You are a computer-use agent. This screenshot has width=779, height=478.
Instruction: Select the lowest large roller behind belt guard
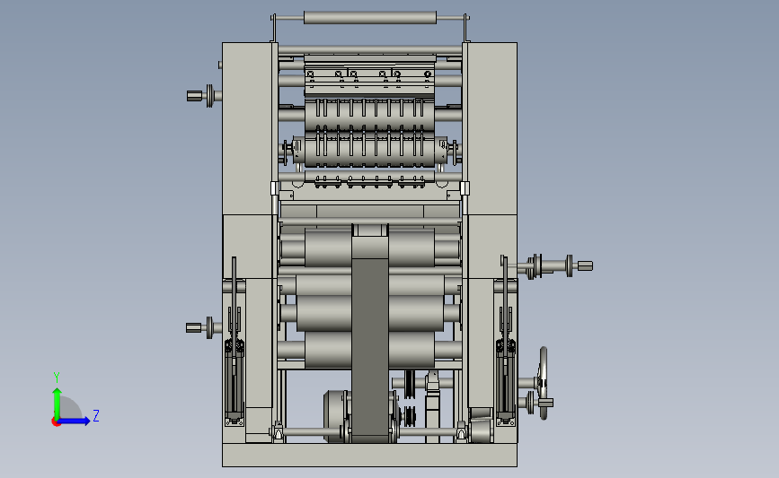point(369,350)
